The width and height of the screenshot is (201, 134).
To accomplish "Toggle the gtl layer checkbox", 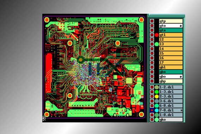I will [x=152, y=35].
